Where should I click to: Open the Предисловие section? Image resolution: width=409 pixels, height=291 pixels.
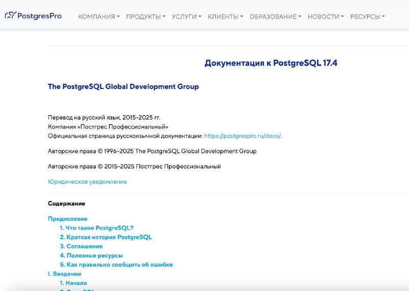[x=67, y=219]
